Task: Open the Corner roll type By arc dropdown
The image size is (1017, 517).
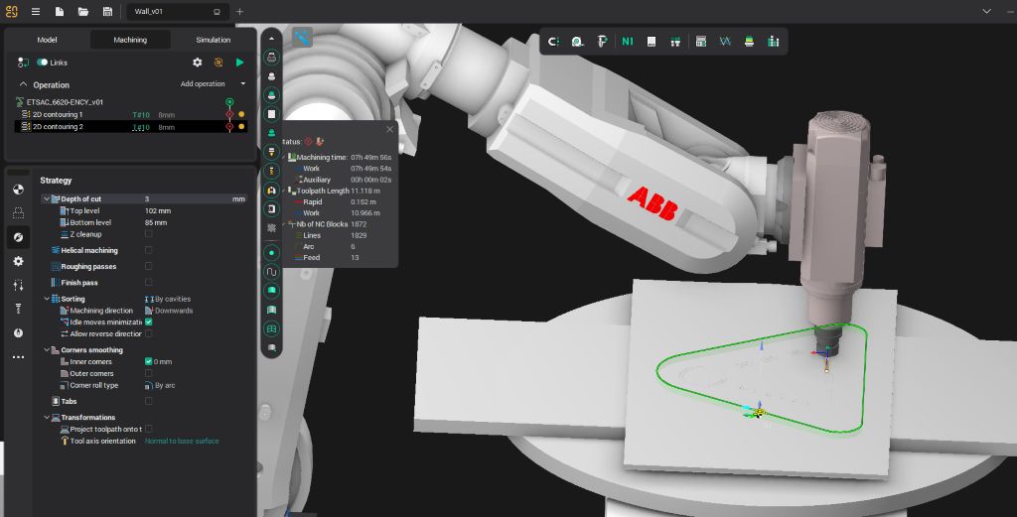Action: (x=160, y=385)
